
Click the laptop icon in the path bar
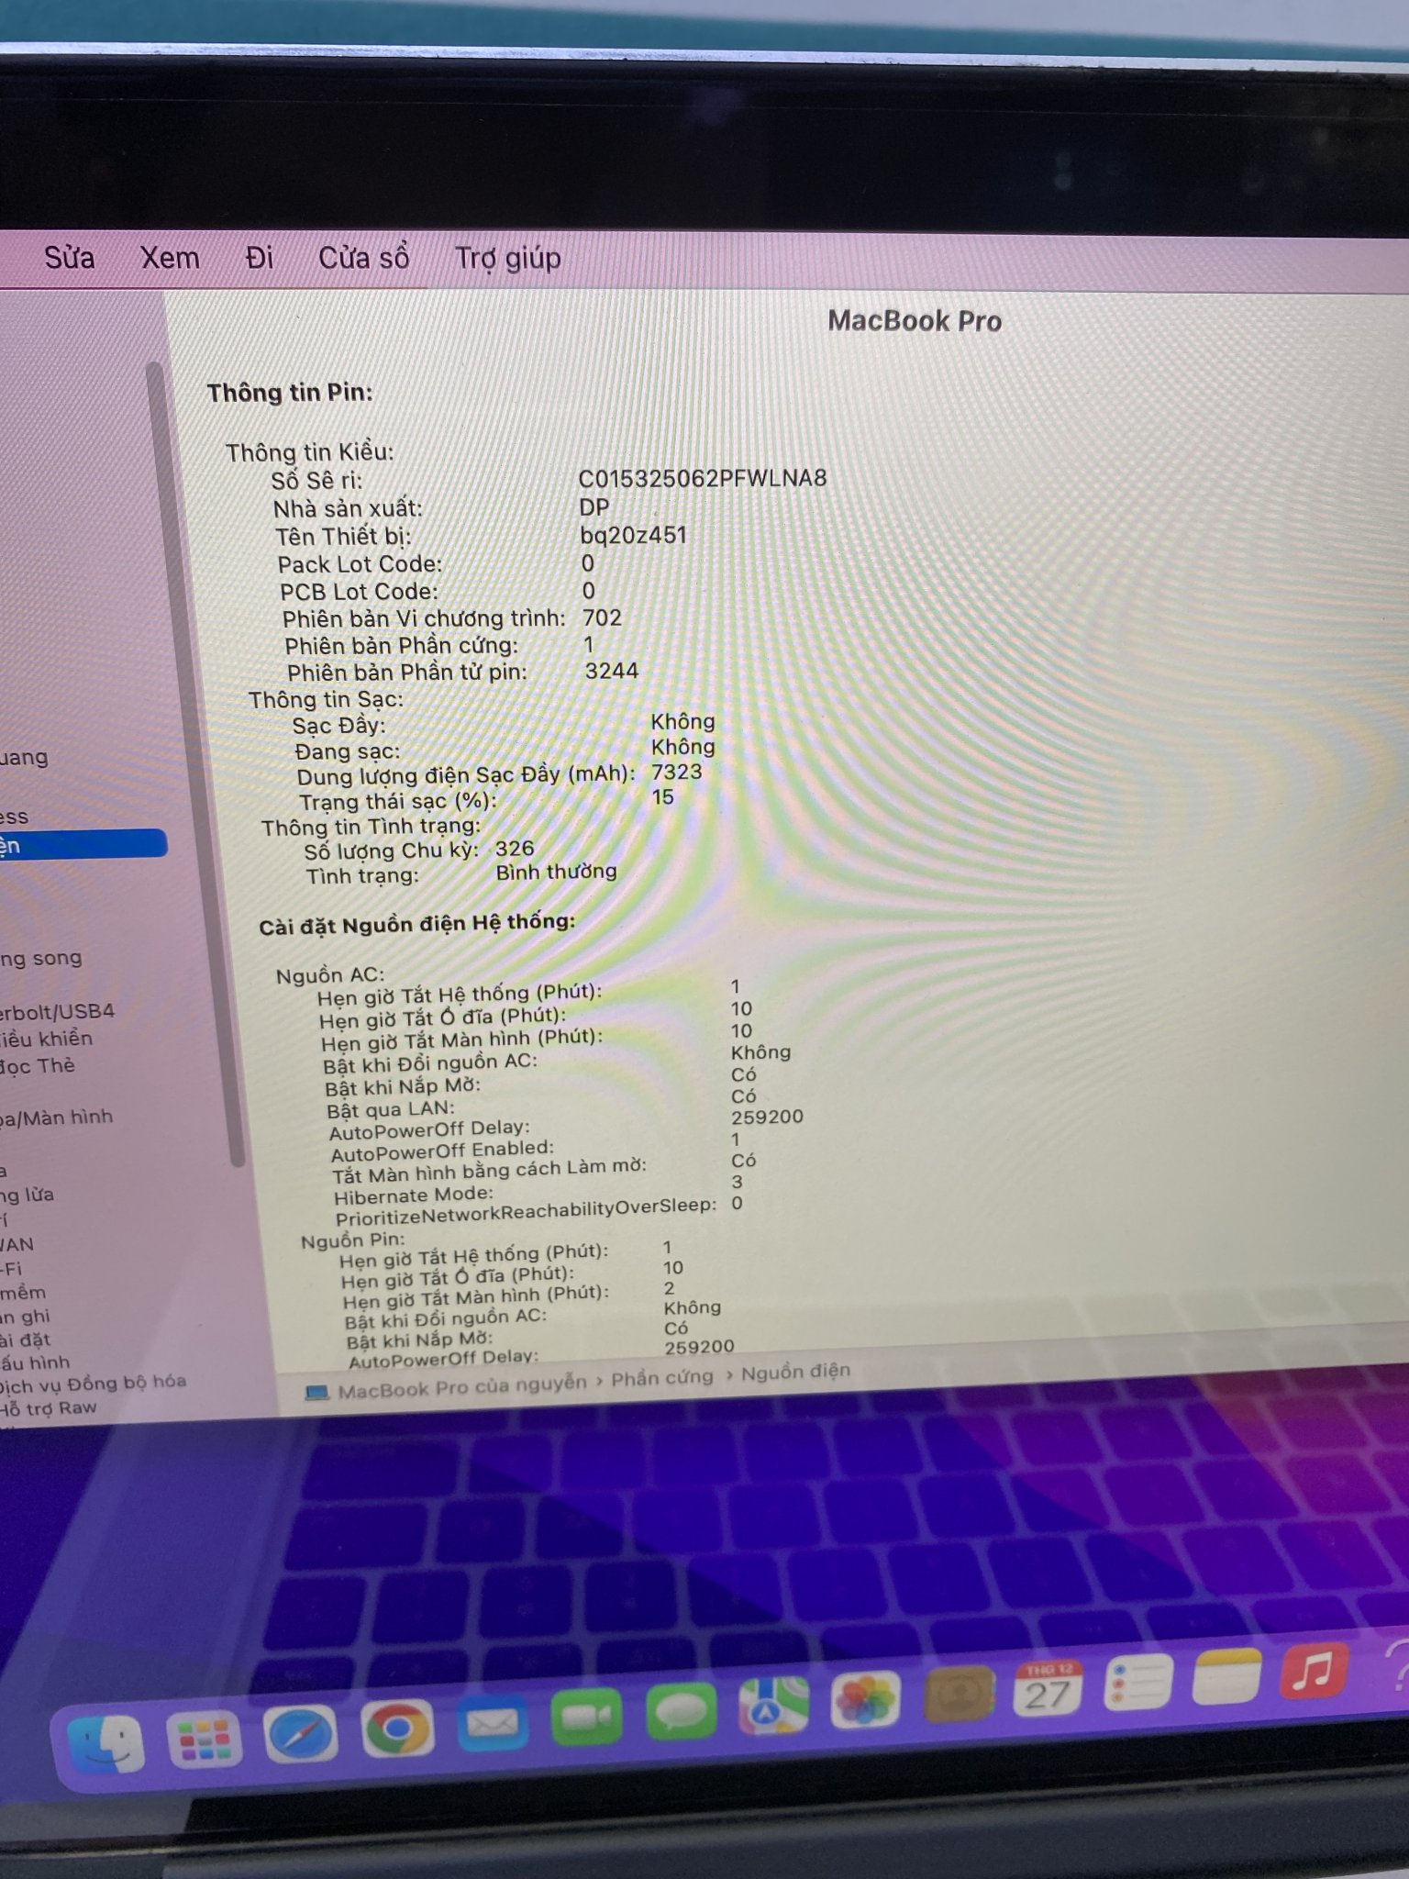coord(316,1393)
